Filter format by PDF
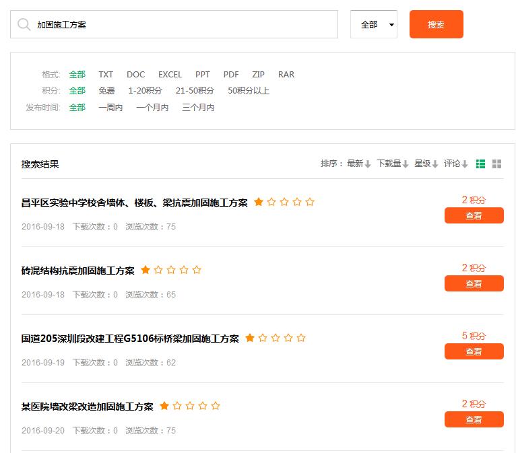 coord(231,75)
